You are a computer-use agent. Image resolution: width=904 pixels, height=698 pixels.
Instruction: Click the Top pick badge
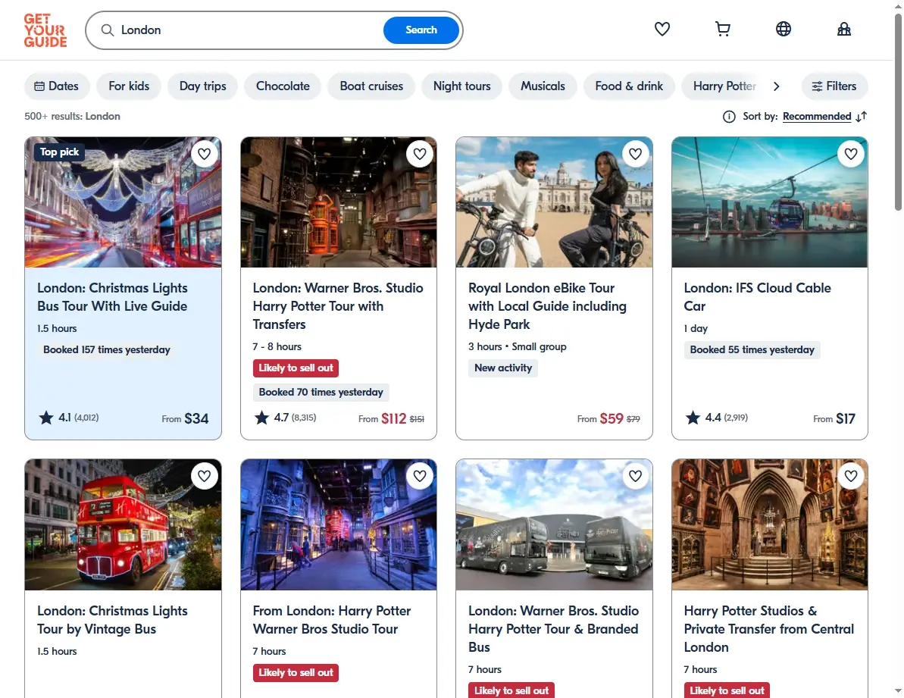point(59,152)
